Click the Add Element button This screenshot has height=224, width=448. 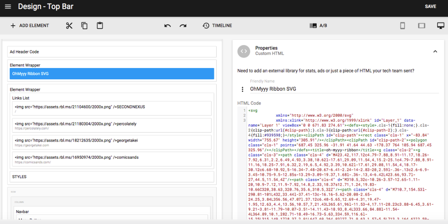click(30, 26)
